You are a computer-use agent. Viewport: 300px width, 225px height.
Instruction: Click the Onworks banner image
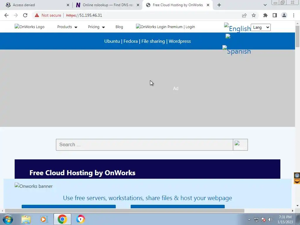click(x=34, y=186)
